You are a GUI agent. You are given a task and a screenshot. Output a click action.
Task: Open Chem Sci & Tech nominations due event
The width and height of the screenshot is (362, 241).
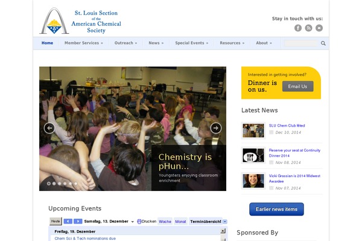point(85,238)
